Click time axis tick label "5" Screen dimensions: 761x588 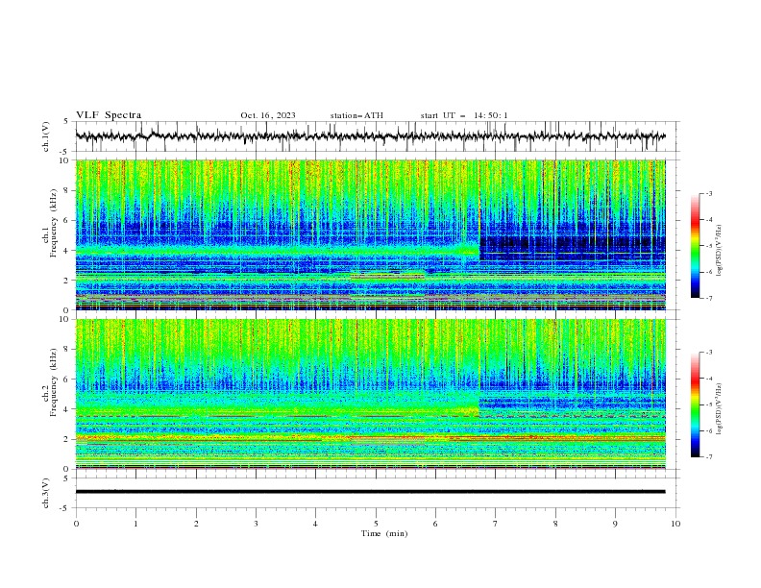[x=376, y=524]
